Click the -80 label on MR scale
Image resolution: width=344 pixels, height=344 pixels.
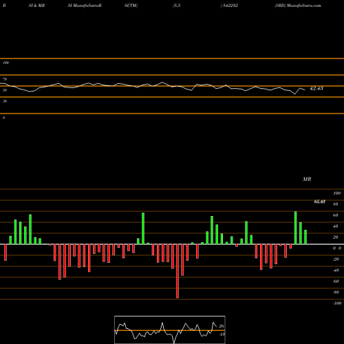pos(336,292)
